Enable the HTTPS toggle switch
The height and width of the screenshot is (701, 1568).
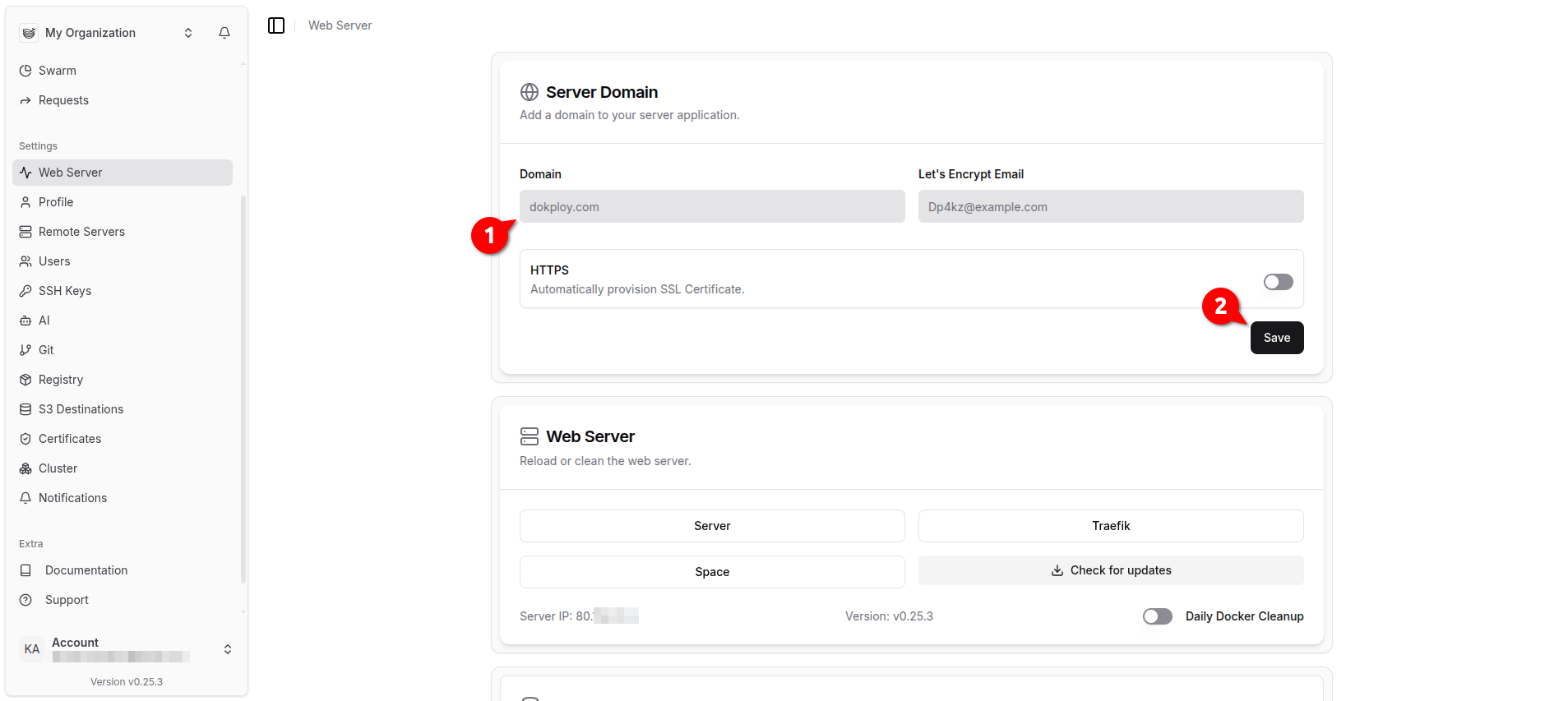(1278, 282)
